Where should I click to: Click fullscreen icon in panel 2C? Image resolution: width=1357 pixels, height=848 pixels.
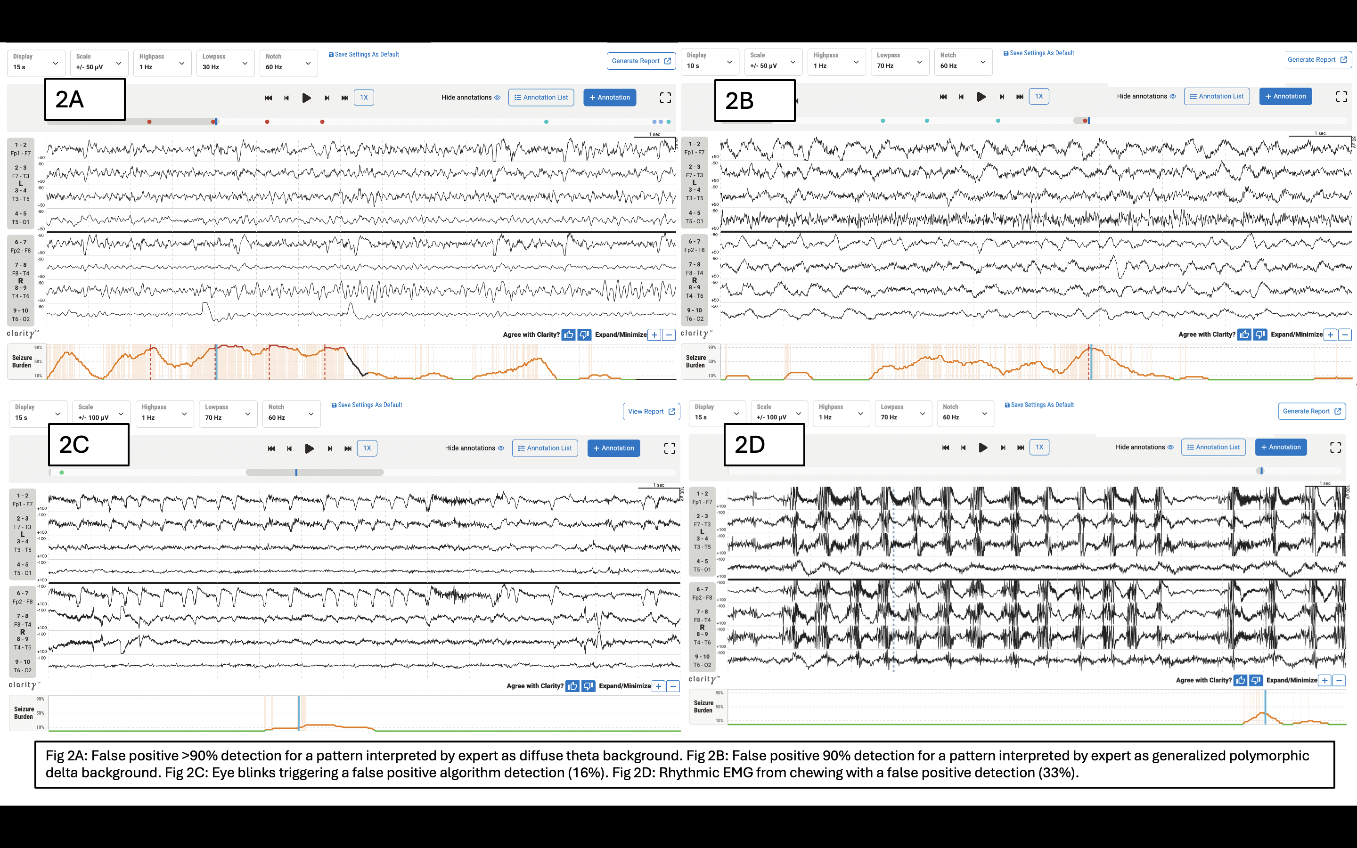point(670,448)
